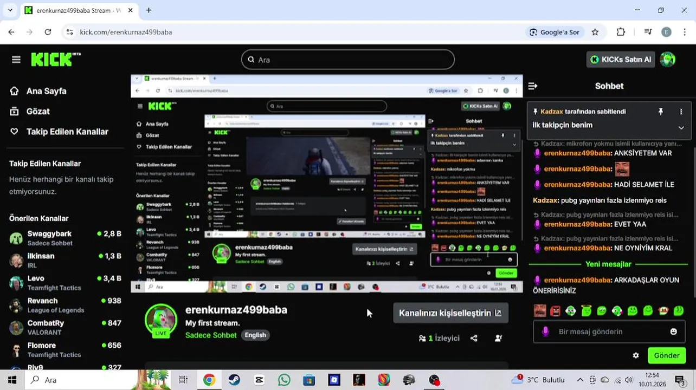Go to the Kick logo home link

point(56,59)
